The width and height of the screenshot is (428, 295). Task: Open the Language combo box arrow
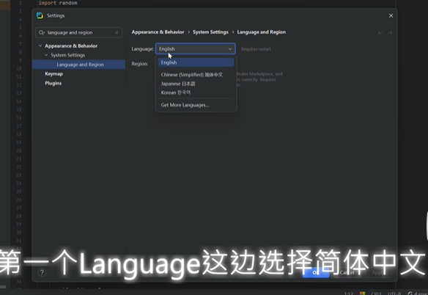coord(230,49)
